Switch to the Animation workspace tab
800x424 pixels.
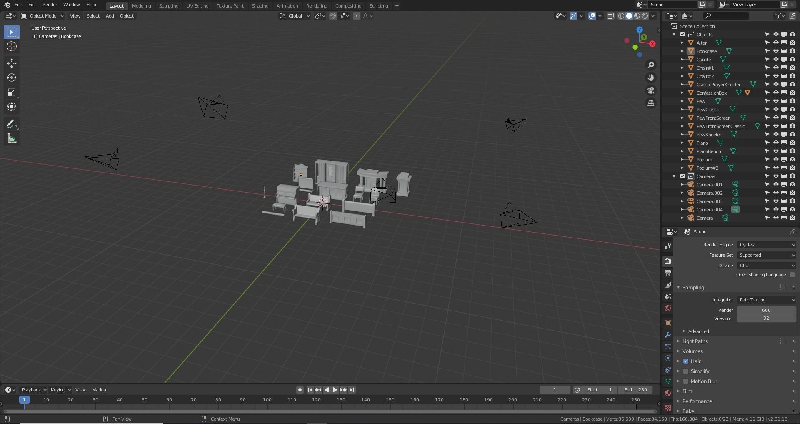287,6
